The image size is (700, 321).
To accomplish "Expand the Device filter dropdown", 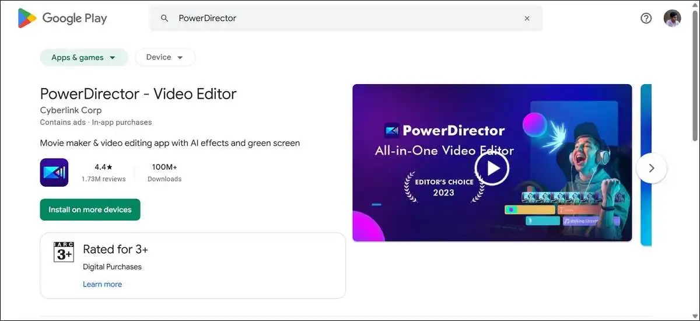I will [165, 57].
